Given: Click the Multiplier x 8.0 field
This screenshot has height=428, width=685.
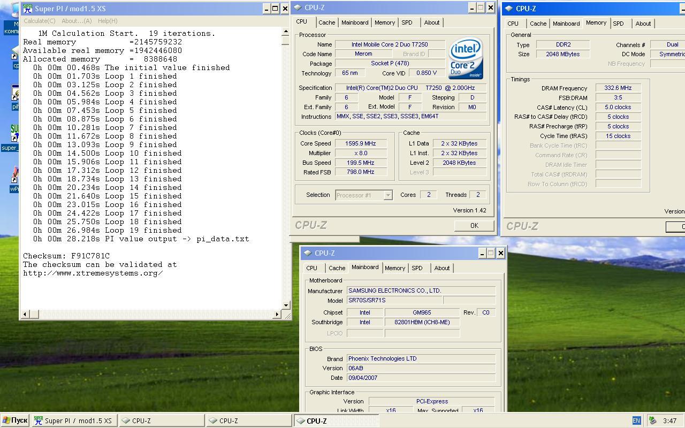Looking at the screenshot, I should tap(361, 153).
